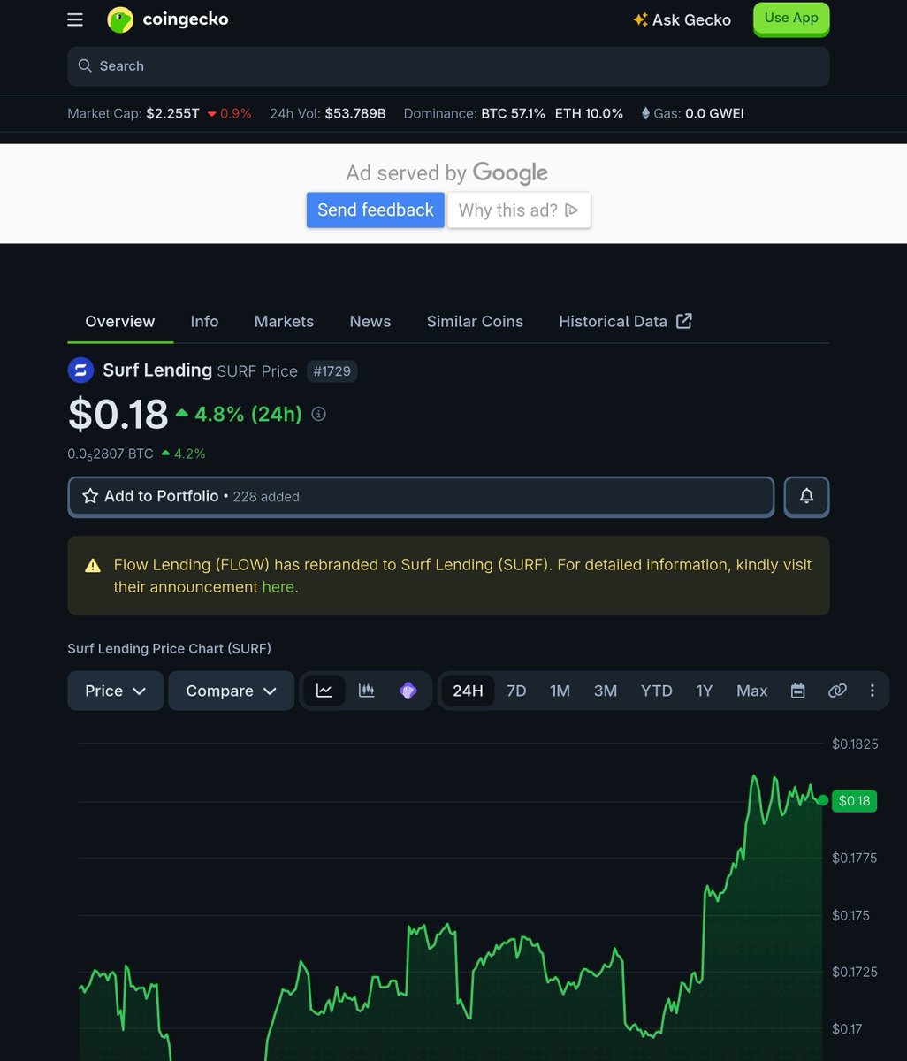Expand the Price dropdown
907x1061 pixels.
coord(116,691)
